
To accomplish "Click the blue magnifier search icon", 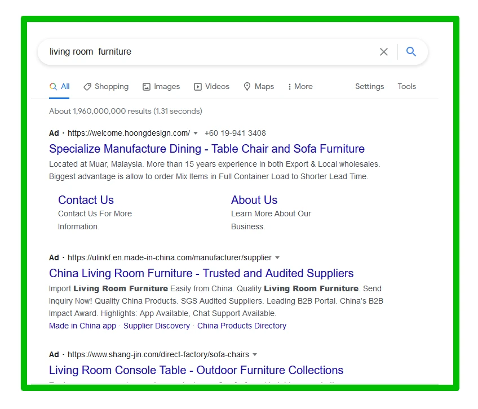I will [411, 52].
